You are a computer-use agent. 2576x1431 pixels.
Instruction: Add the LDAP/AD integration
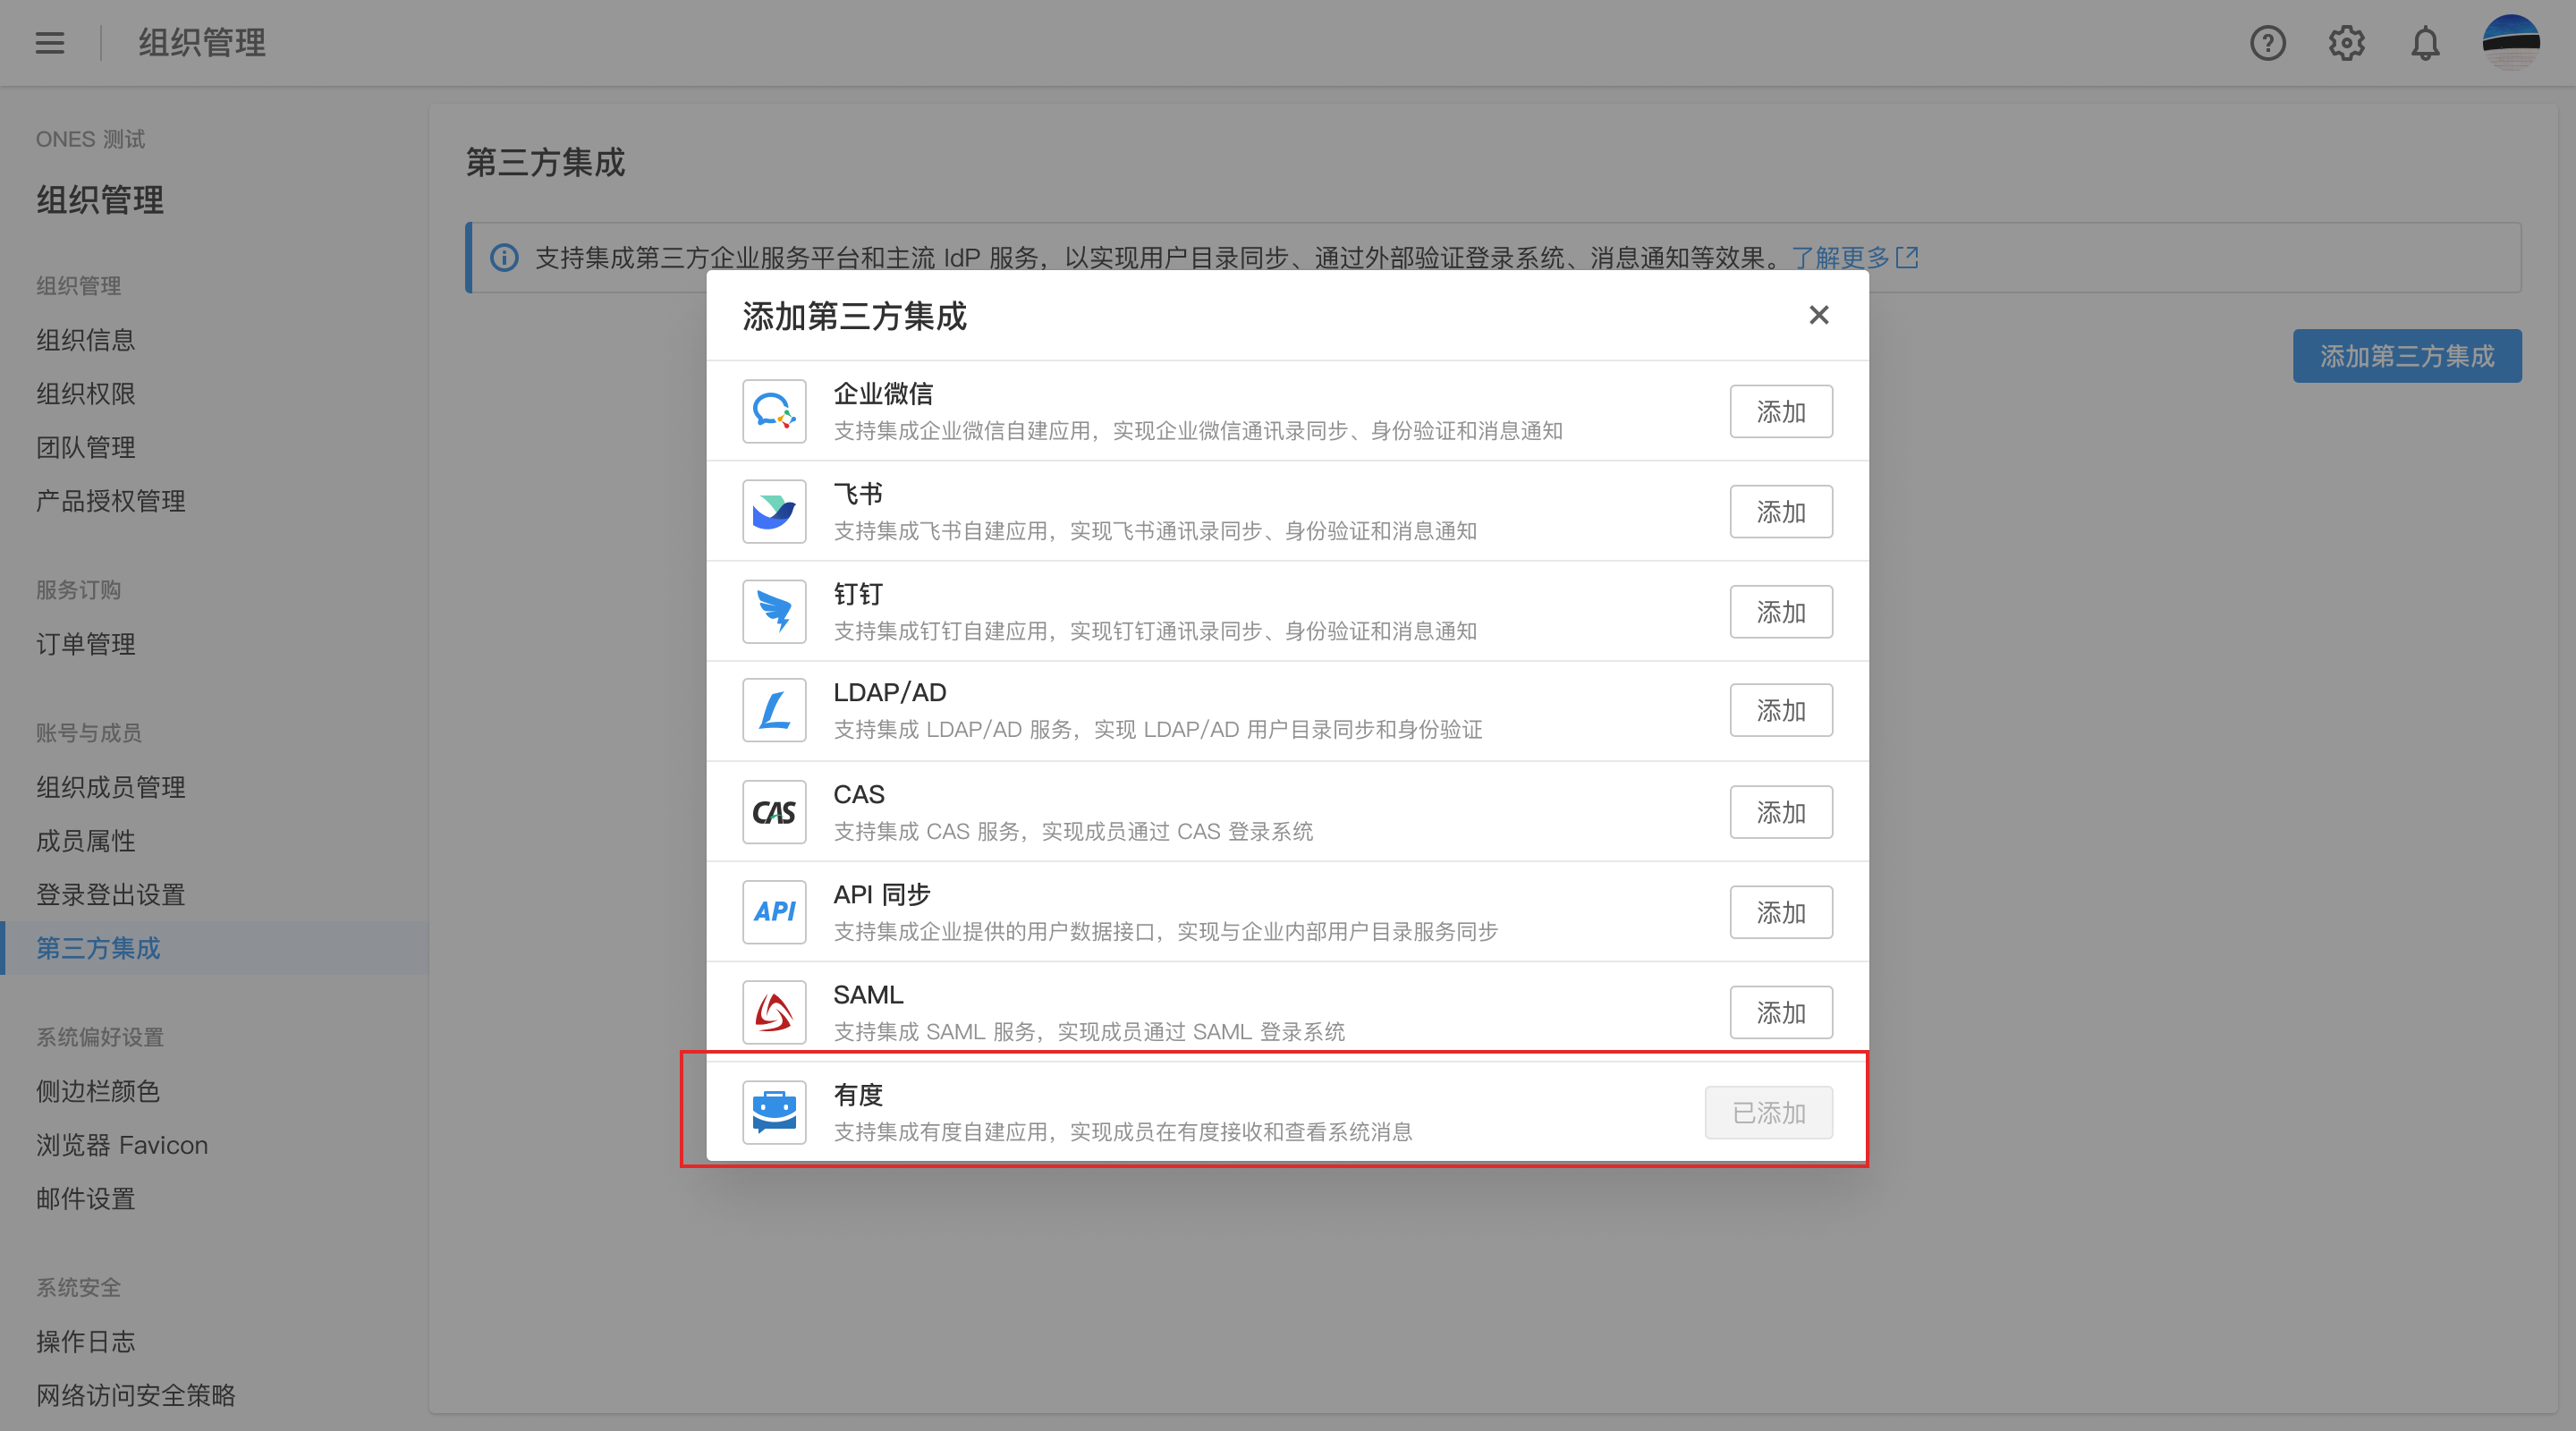point(1781,710)
